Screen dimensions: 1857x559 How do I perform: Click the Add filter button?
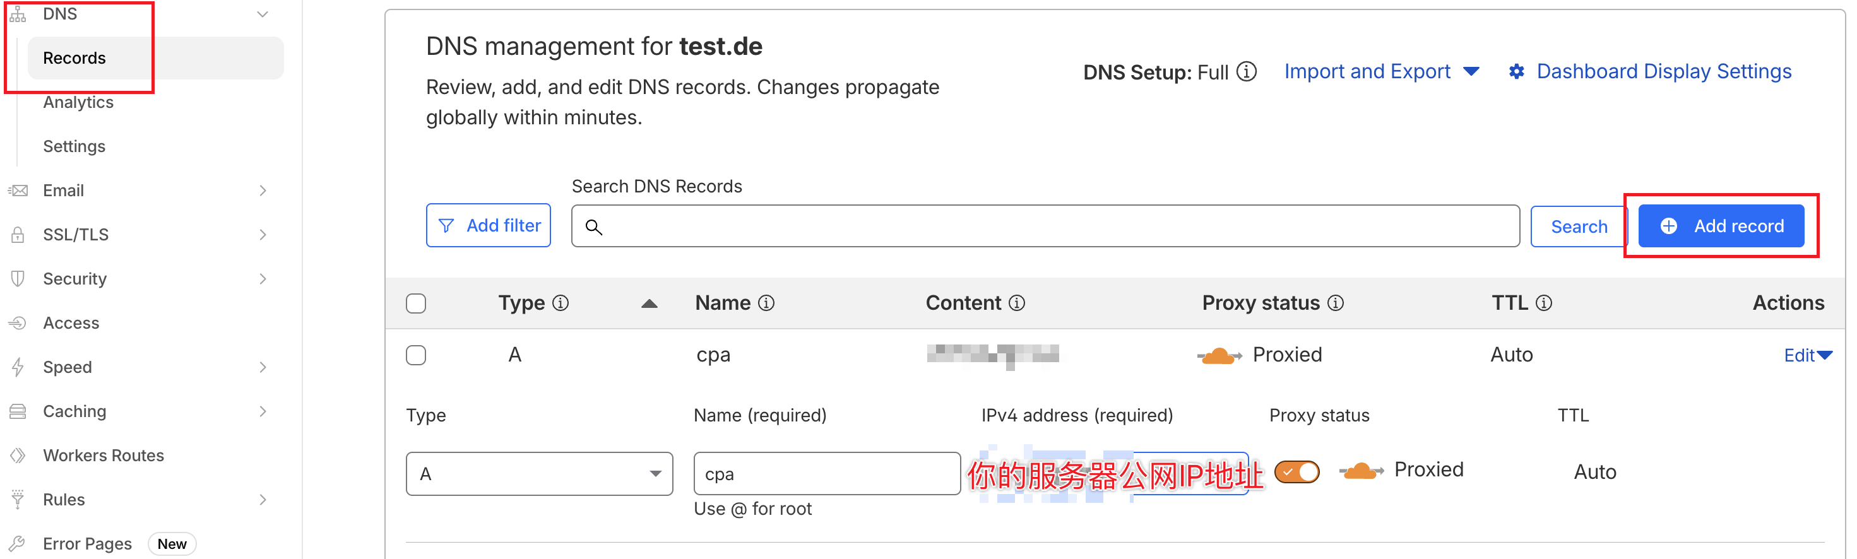coord(489,225)
